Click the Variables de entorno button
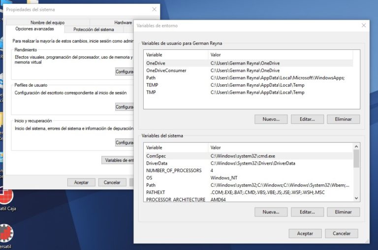The image size is (378, 250). pos(118,160)
